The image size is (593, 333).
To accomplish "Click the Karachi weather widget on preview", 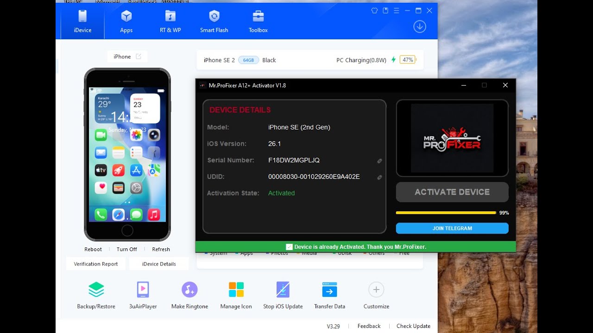I will (110, 109).
